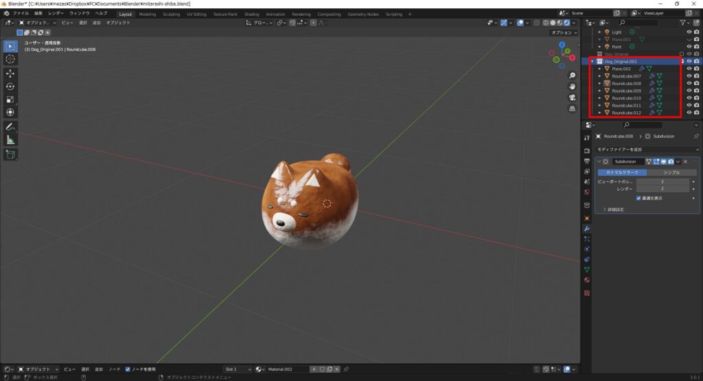Screen dimensions: 703x381
Task: Select the Rotate tool
Action: pos(10,86)
